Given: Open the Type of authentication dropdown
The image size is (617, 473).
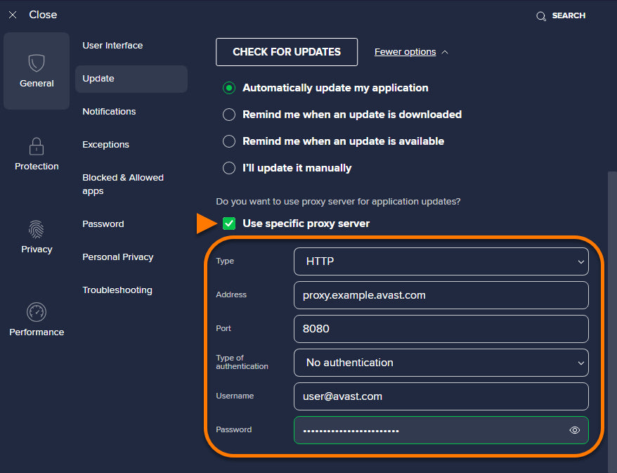Looking at the screenshot, I should click(x=441, y=363).
